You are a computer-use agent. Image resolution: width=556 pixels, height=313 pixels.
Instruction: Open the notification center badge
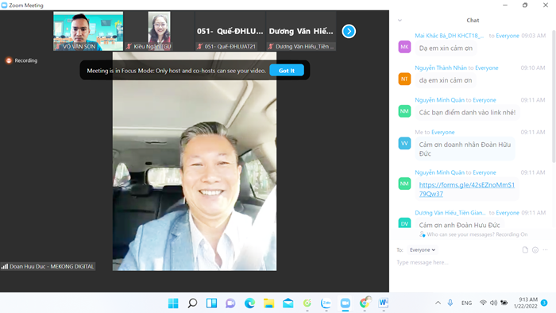pyautogui.click(x=544, y=303)
